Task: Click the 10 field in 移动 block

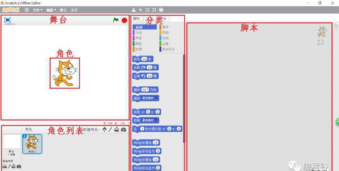Action: pyautogui.click(x=144, y=59)
